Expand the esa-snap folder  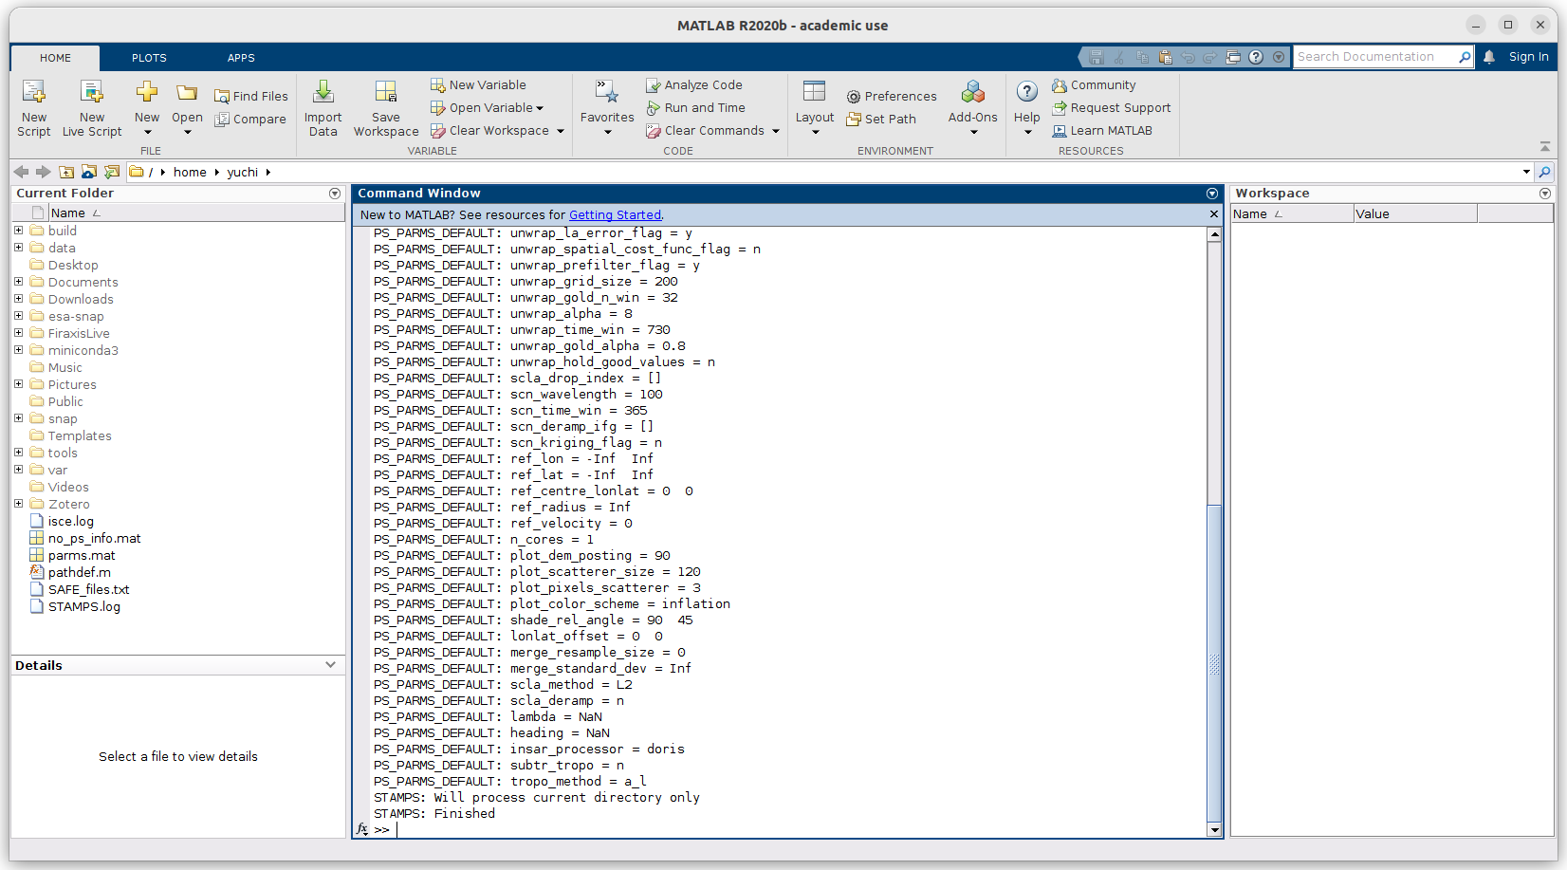point(18,316)
